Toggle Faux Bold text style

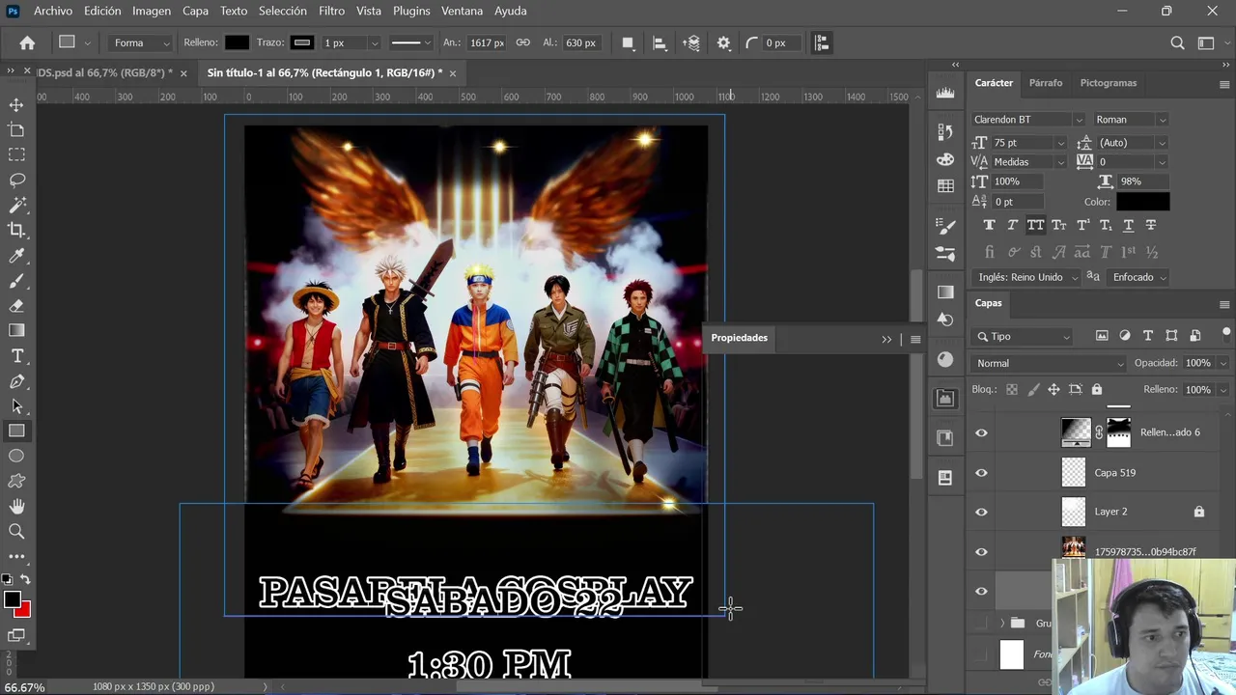click(x=989, y=225)
